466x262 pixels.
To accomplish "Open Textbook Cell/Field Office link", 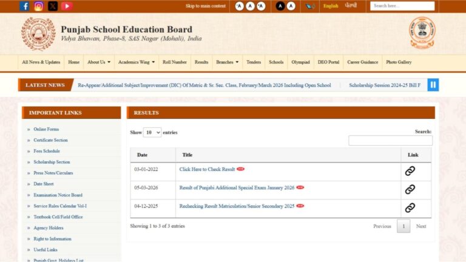I will [58, 217].
